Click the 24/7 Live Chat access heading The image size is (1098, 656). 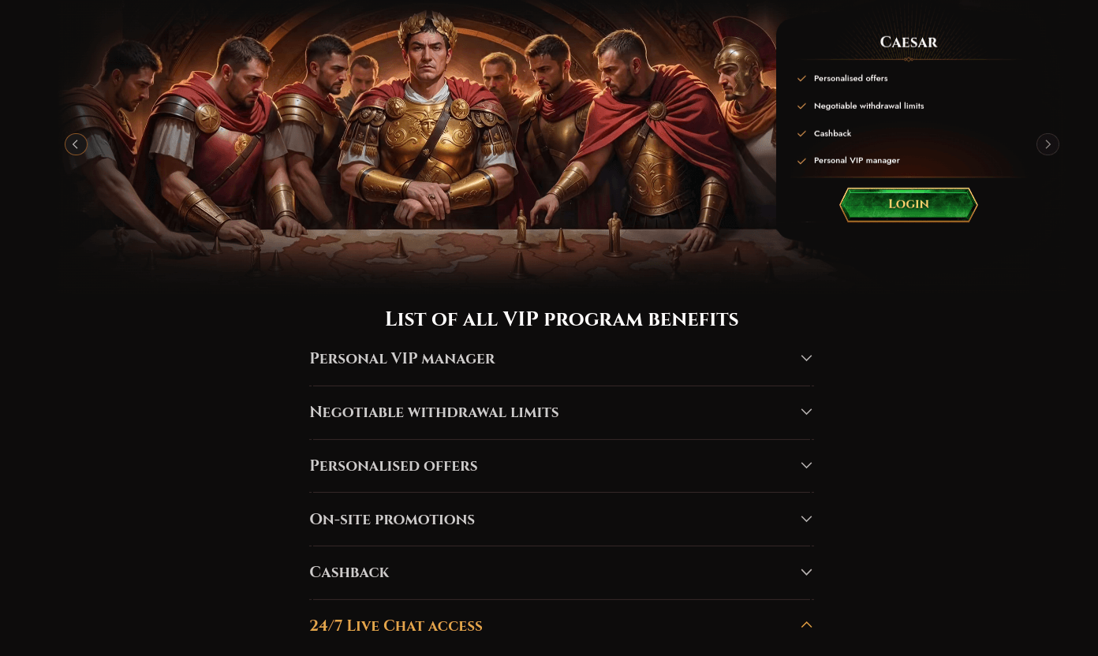[x=395, y=626]
